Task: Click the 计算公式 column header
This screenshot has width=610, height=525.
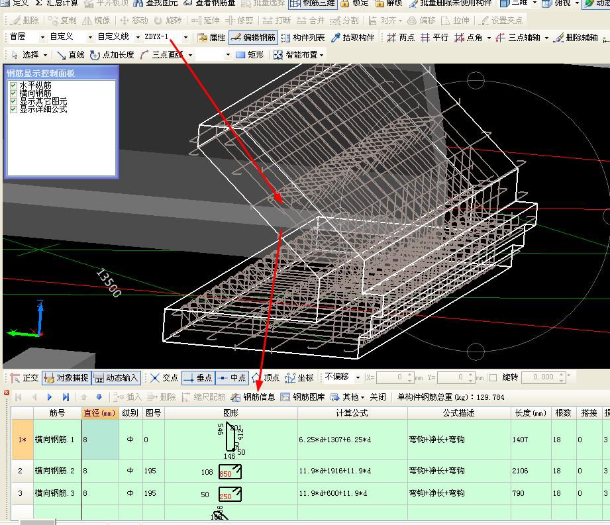Action: (351, 413)
